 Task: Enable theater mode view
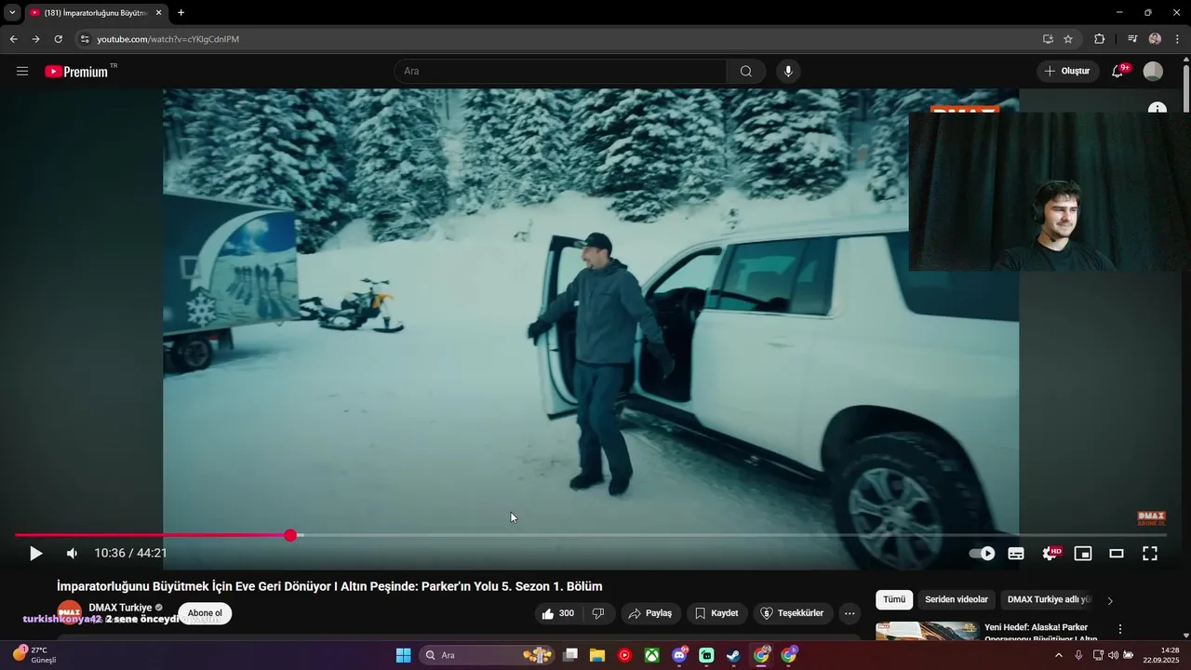[x=1117, y=554]
